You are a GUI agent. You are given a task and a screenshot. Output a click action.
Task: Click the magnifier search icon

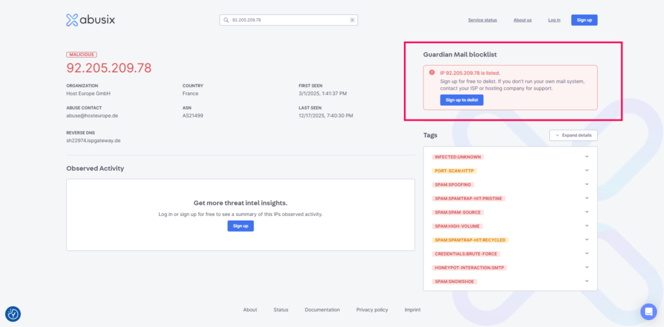(226, 20)
